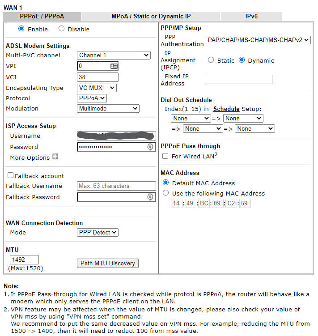The height and width of the screenshot is (336, 318).
Task: Switch to PPPoE / PPPoA tab
Action: point(42,16)
